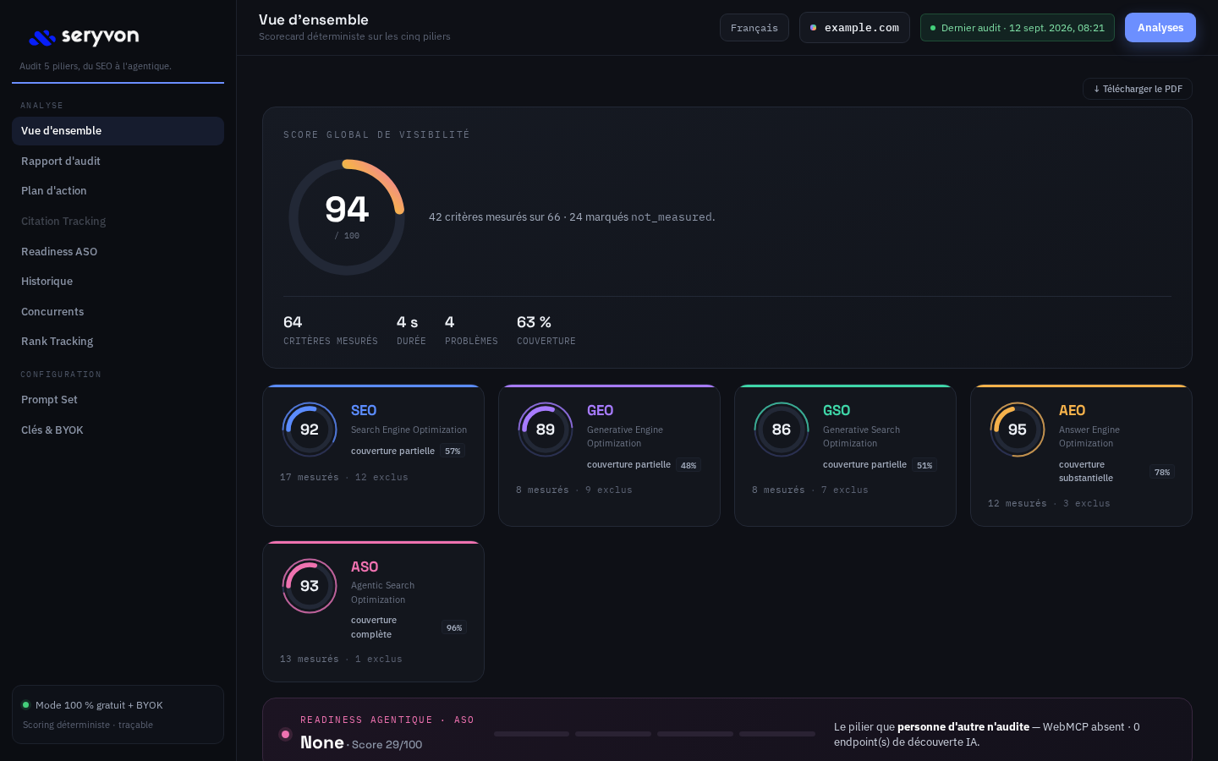1218x761 pixels.
Task: Open Rapport d'audit from the sidebar
Action: click(118, 162)
